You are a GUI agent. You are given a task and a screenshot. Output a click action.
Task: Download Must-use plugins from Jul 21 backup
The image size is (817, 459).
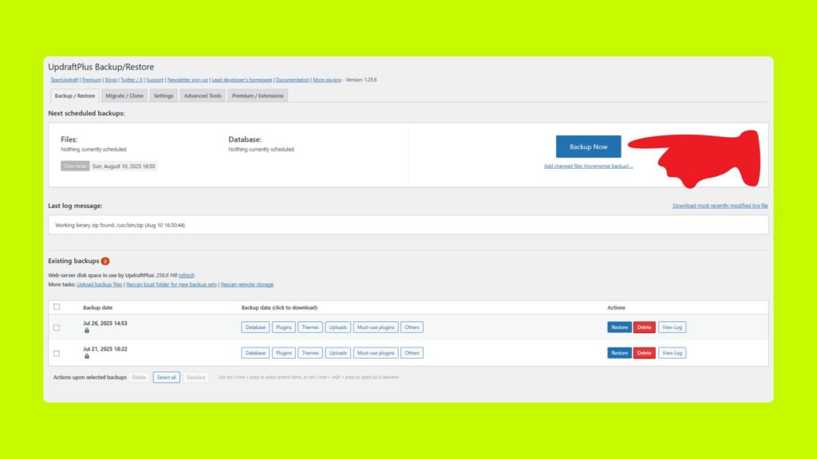click(376, 352)
